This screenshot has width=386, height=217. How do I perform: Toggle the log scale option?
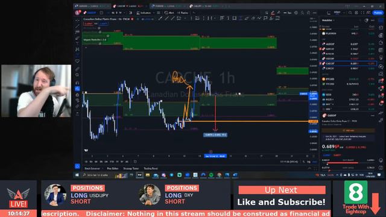click(309, 162)
